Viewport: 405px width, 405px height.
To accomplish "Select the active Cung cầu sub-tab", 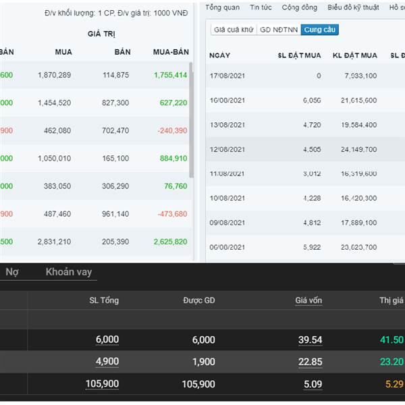I will click(320, 30).
